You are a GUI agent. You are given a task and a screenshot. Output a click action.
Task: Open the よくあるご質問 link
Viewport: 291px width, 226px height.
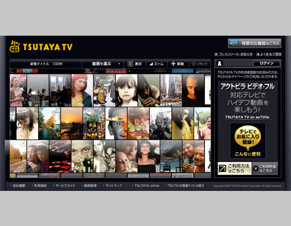(x=269, y=54)
